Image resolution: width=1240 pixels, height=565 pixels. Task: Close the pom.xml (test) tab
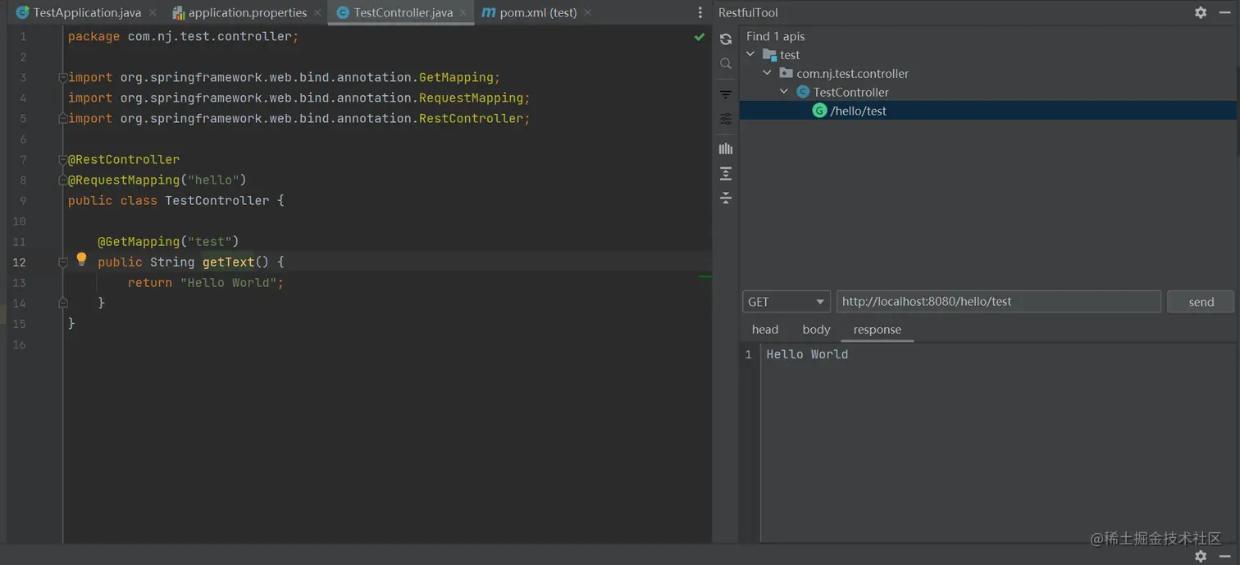pos(587,13)
